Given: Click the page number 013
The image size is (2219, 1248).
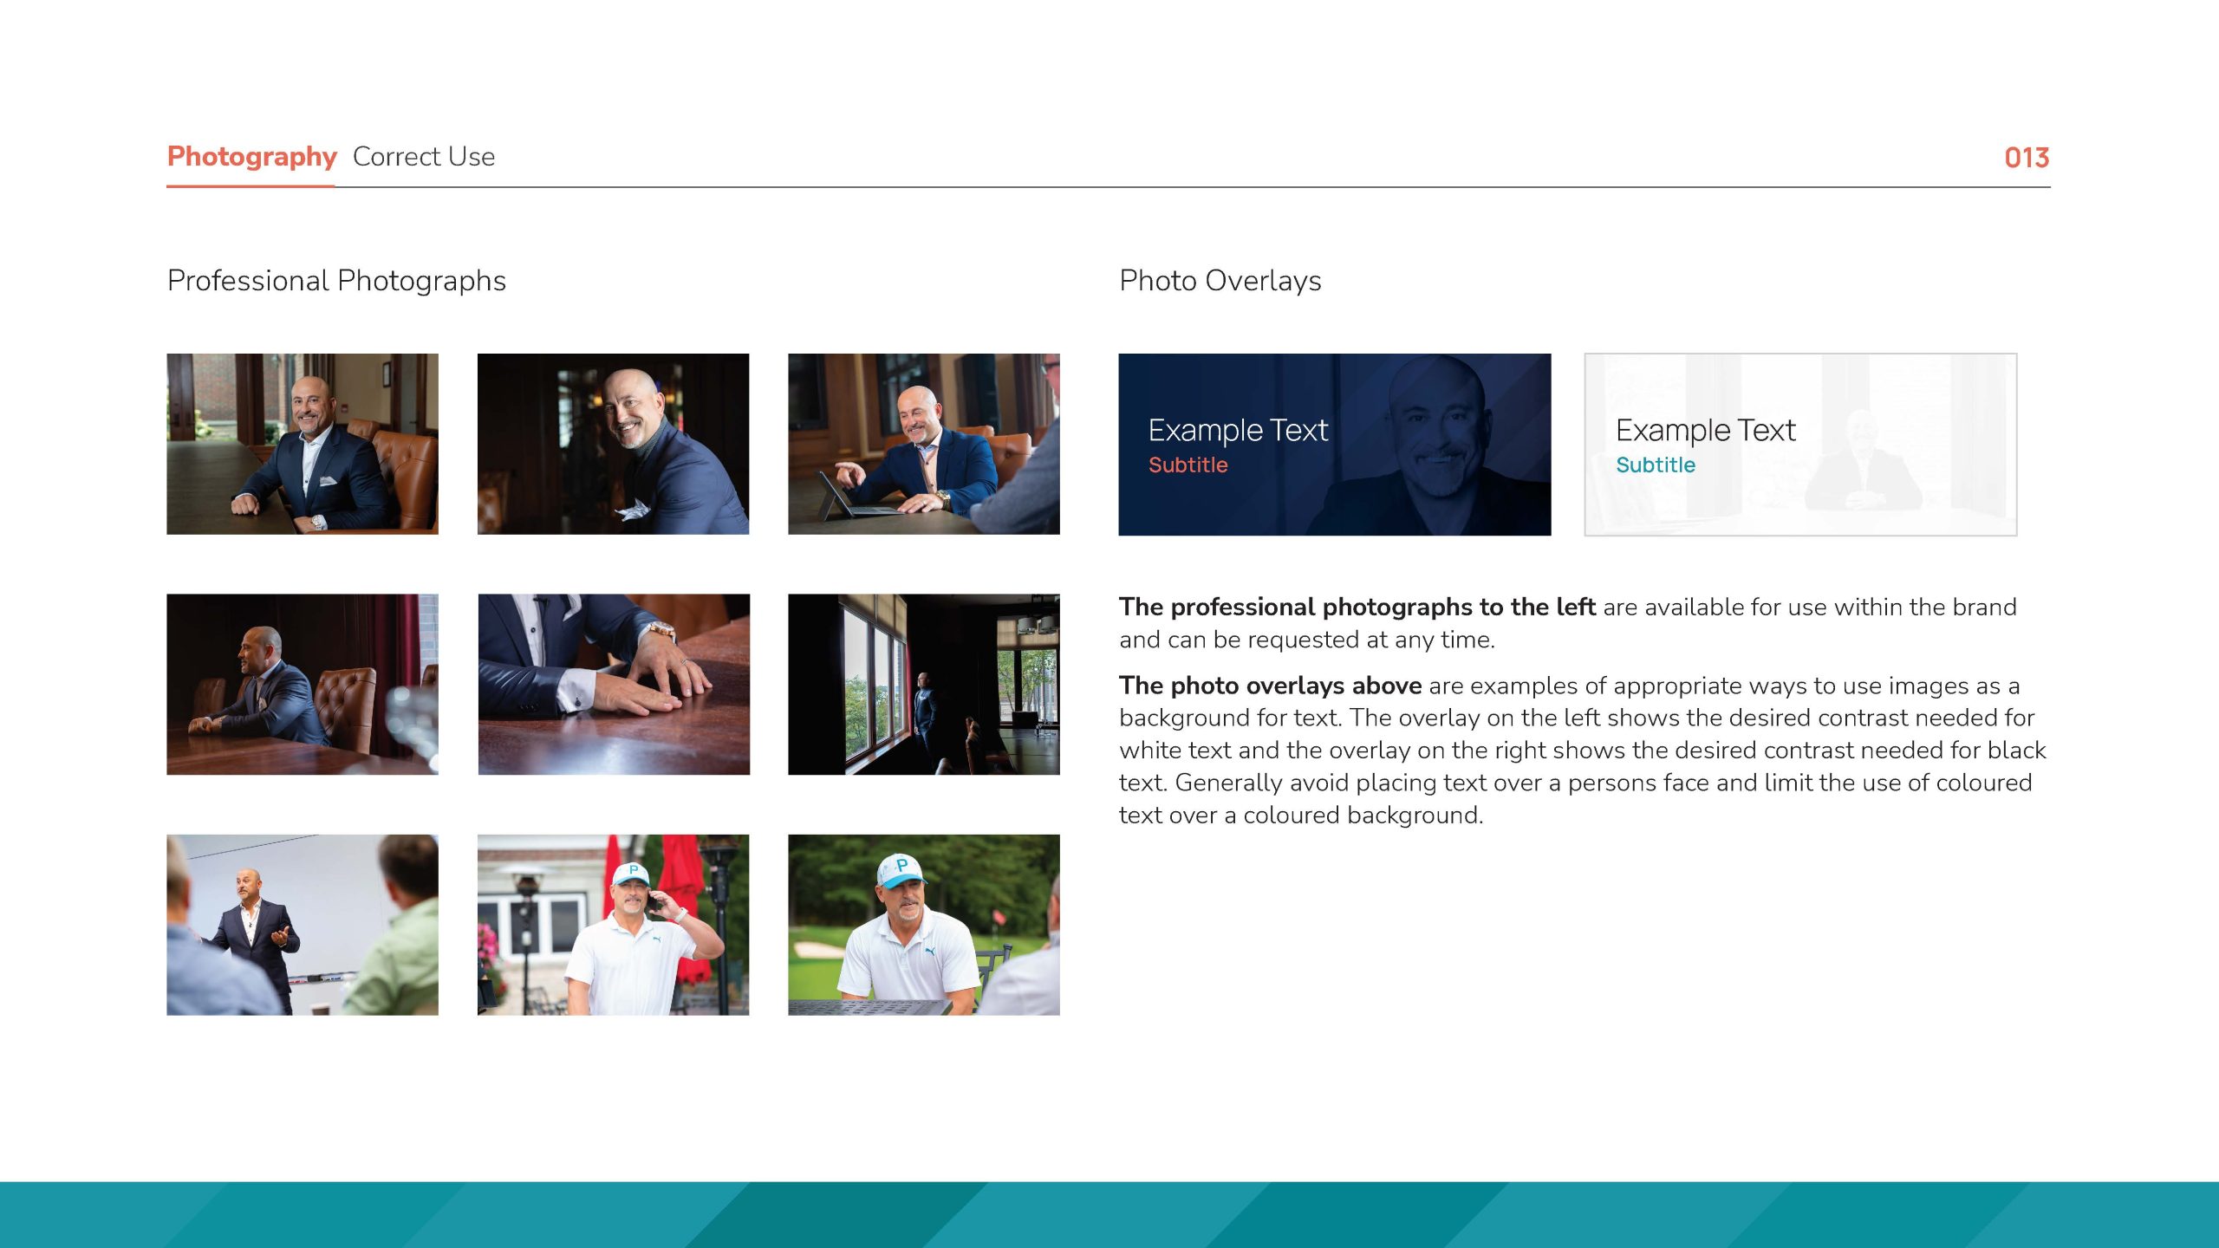Looking at the screenshot, I should coord(2027,158).
